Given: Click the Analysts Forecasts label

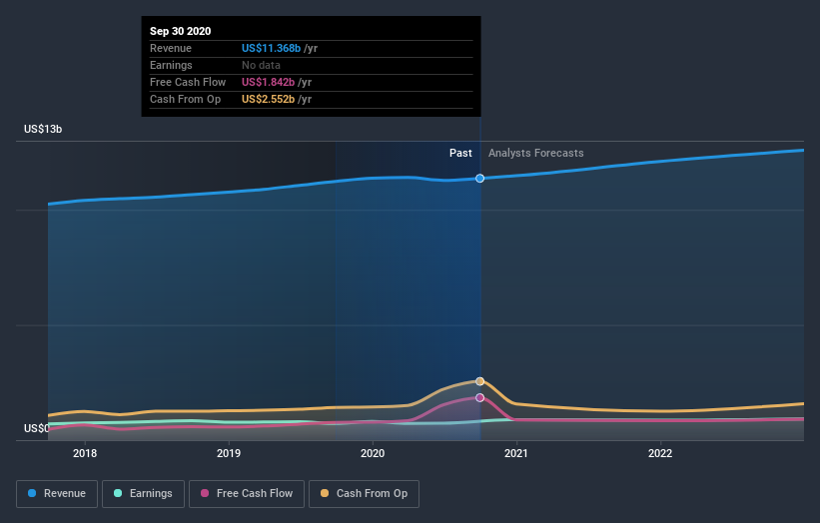Looking at the screenshot, I should coord(536,153).
